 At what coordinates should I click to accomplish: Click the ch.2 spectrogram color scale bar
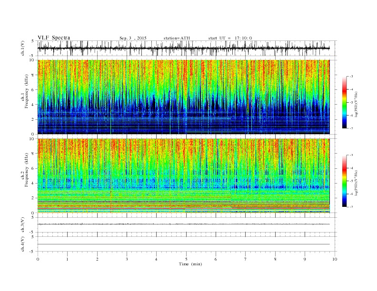(345, 181)
